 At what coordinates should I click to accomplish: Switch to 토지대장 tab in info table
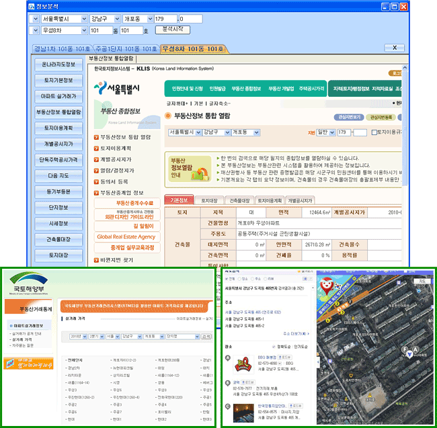[x=209, y=200]
